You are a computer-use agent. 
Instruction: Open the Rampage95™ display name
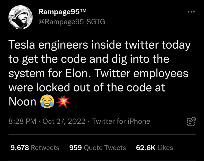62,12
